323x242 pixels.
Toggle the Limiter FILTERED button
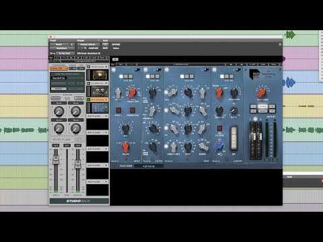pyautogui.click(x=219, y=128)
